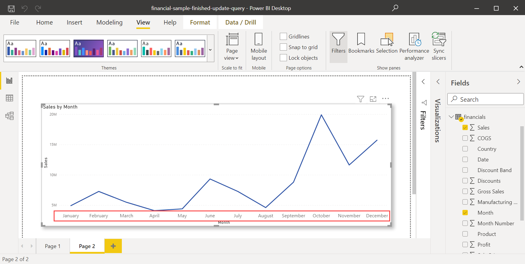This screenshot has height=264, width=525.
Task: Collapse the financials table tree
Action: coord(451,117)
